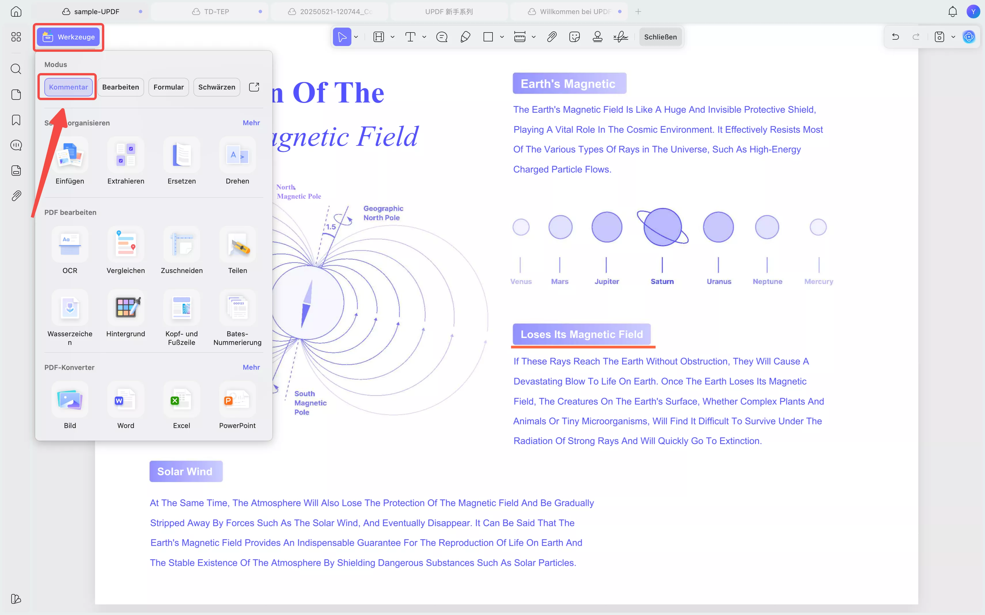Expand the shape rectangle dropdown arrow
The height and width of the screenshot is (615, 985).
point(502,37)
